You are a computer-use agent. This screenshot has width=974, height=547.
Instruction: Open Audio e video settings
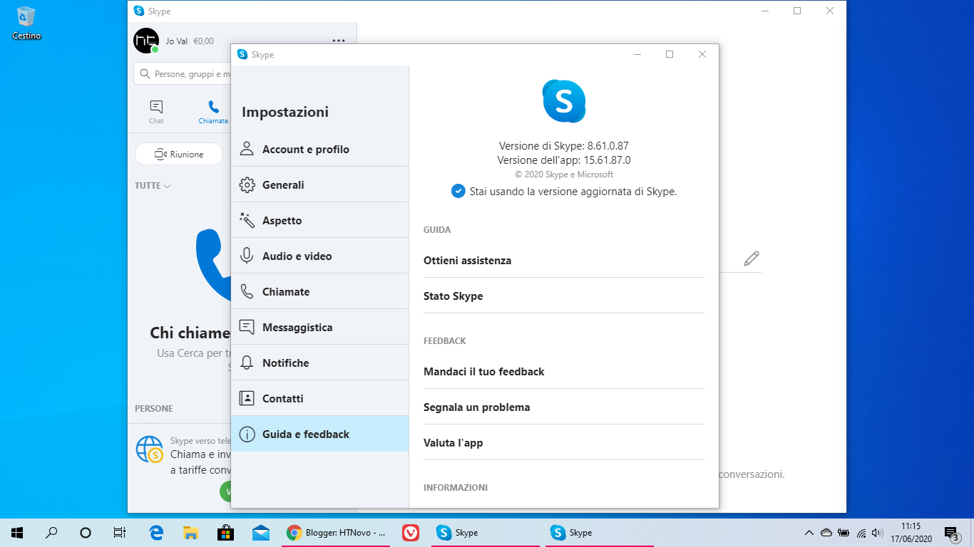319,256
